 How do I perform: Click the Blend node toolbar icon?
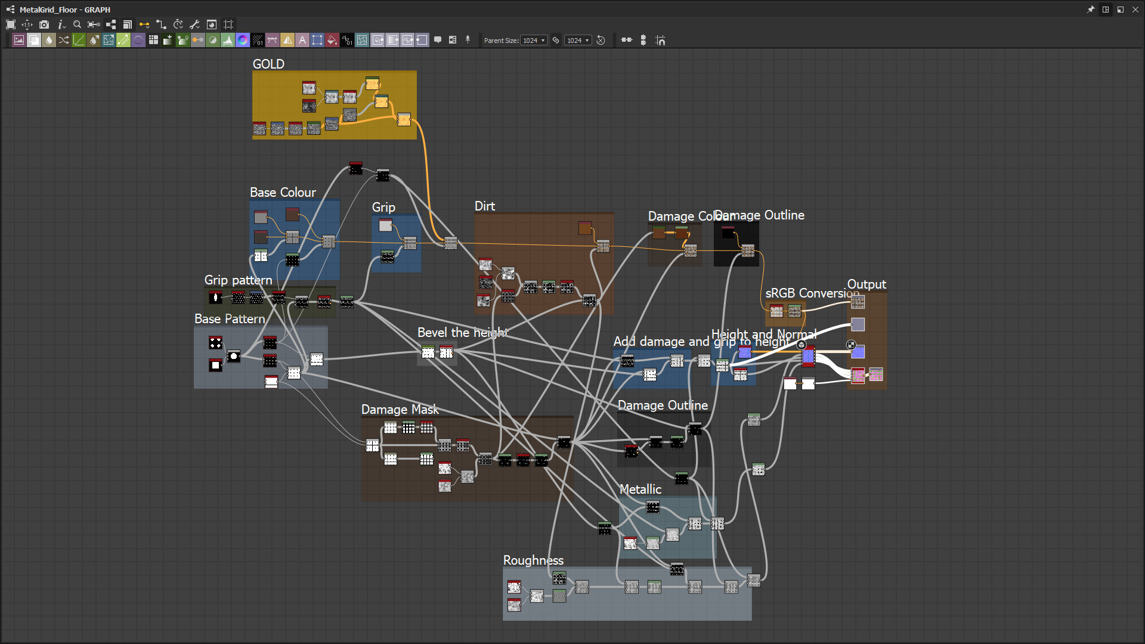(x=34, y=40)
